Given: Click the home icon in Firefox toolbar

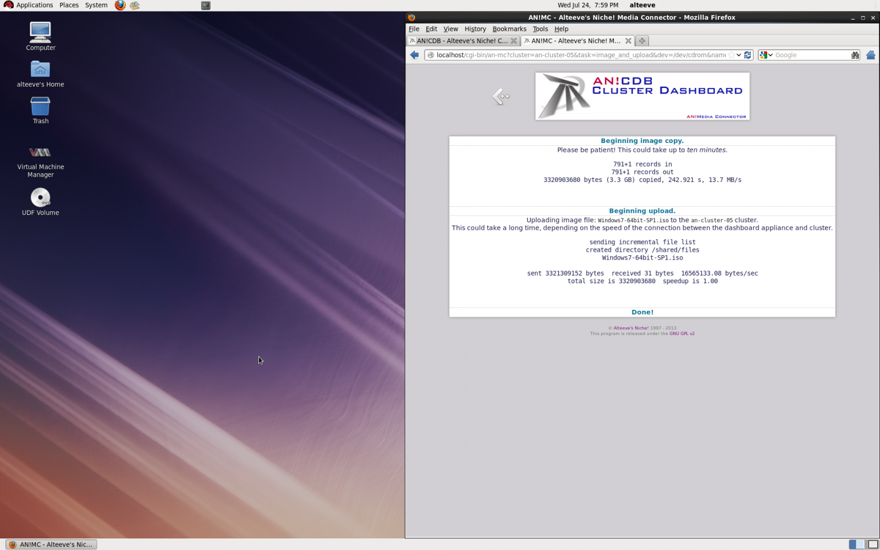Looking at the screenshot, I should coord(871,55).
